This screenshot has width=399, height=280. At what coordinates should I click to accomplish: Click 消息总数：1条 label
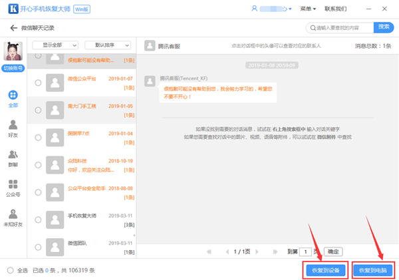tap(373, 46)
